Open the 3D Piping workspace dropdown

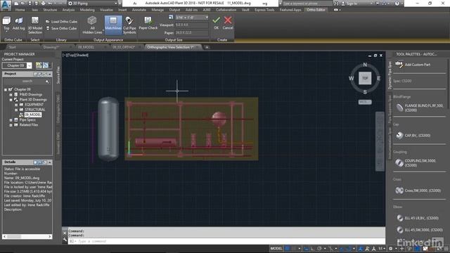pos(93,4)
